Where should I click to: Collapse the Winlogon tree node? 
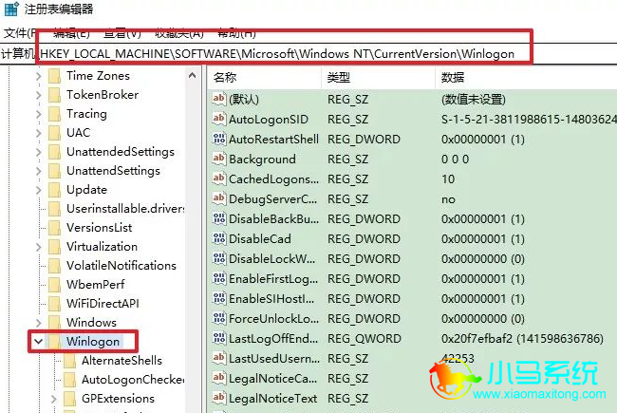[38, 341]
